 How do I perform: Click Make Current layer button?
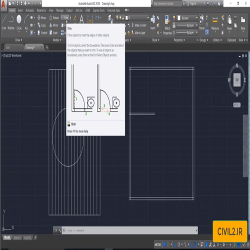139,25
